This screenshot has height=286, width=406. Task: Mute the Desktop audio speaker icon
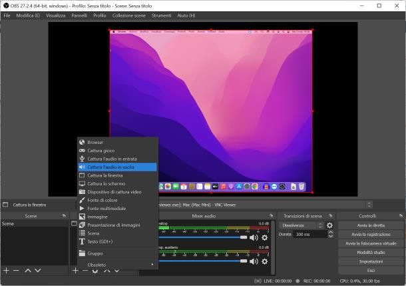click(254, 238)
